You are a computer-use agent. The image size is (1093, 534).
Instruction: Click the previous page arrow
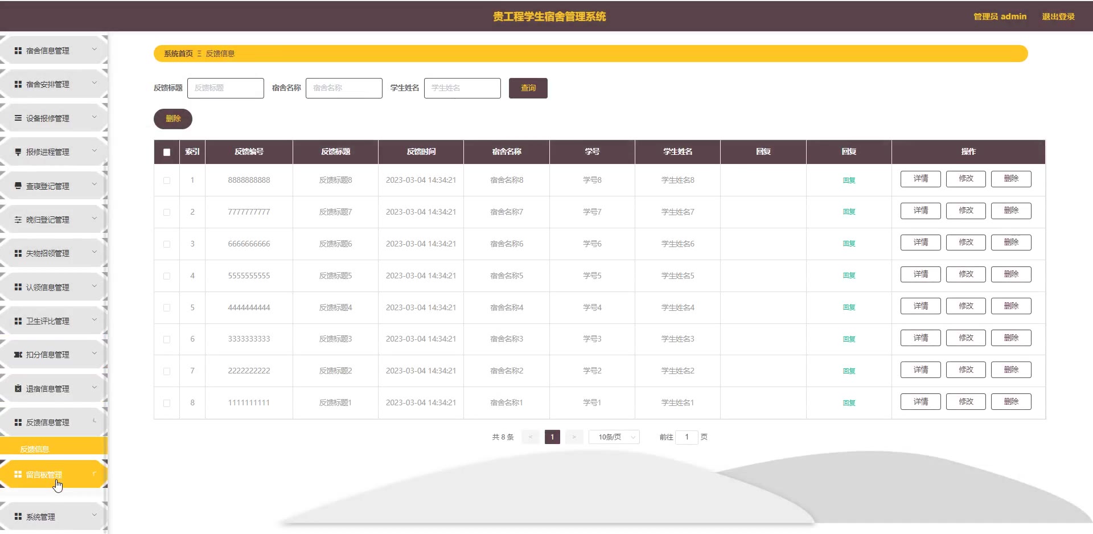[x=531, y=437]
